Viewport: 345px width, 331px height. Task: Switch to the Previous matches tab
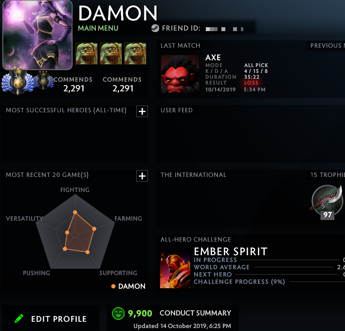327,46
